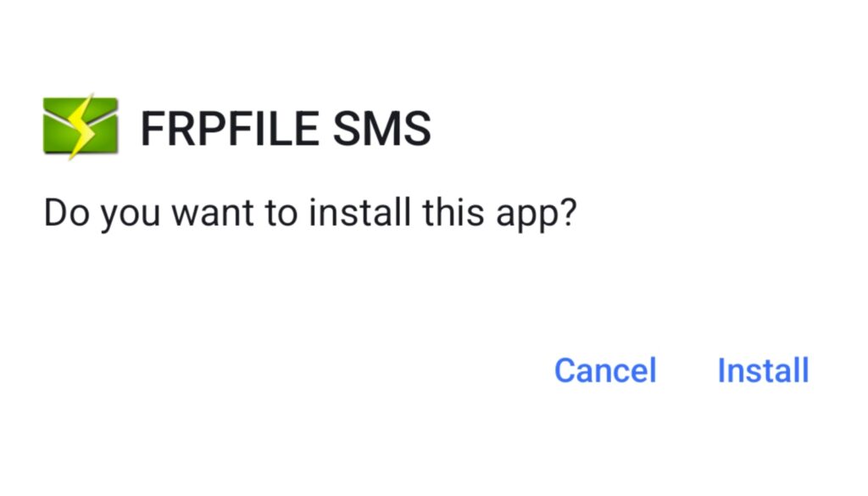Choose Cancel to abort the installation
This screenshot has width=868, height=496.
click(x=605, y=371)
